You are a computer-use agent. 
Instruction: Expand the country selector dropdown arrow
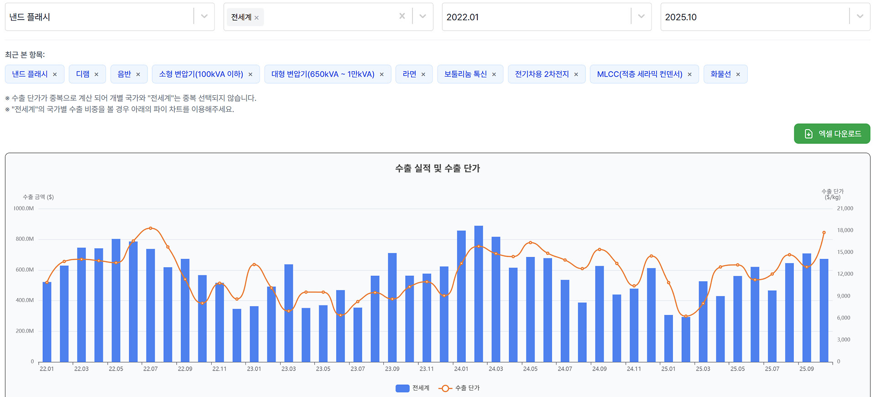(422, 16)
